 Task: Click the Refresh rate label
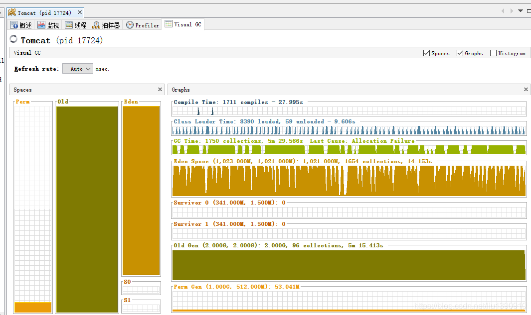tap(36, 69)
